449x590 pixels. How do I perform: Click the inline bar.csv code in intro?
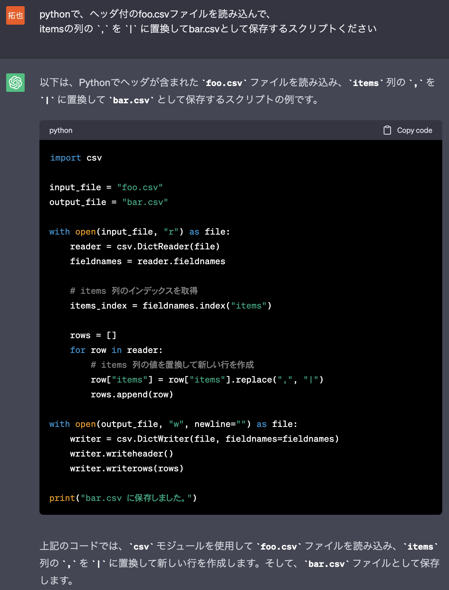click(x=131, y=100)
